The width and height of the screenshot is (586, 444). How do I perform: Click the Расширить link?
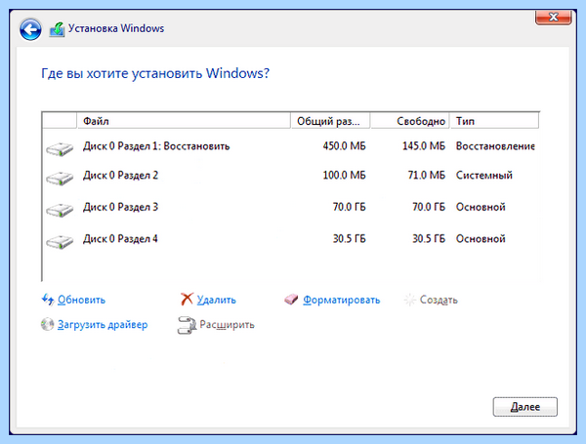click(x=227, y=325)
